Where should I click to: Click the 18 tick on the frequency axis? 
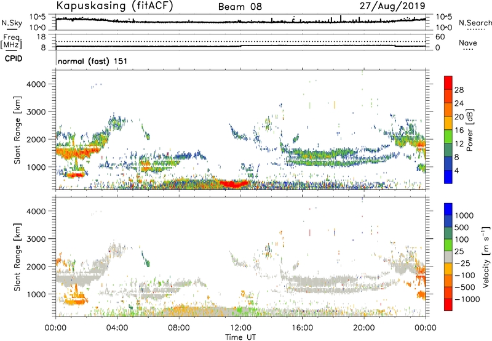[41, 37]
